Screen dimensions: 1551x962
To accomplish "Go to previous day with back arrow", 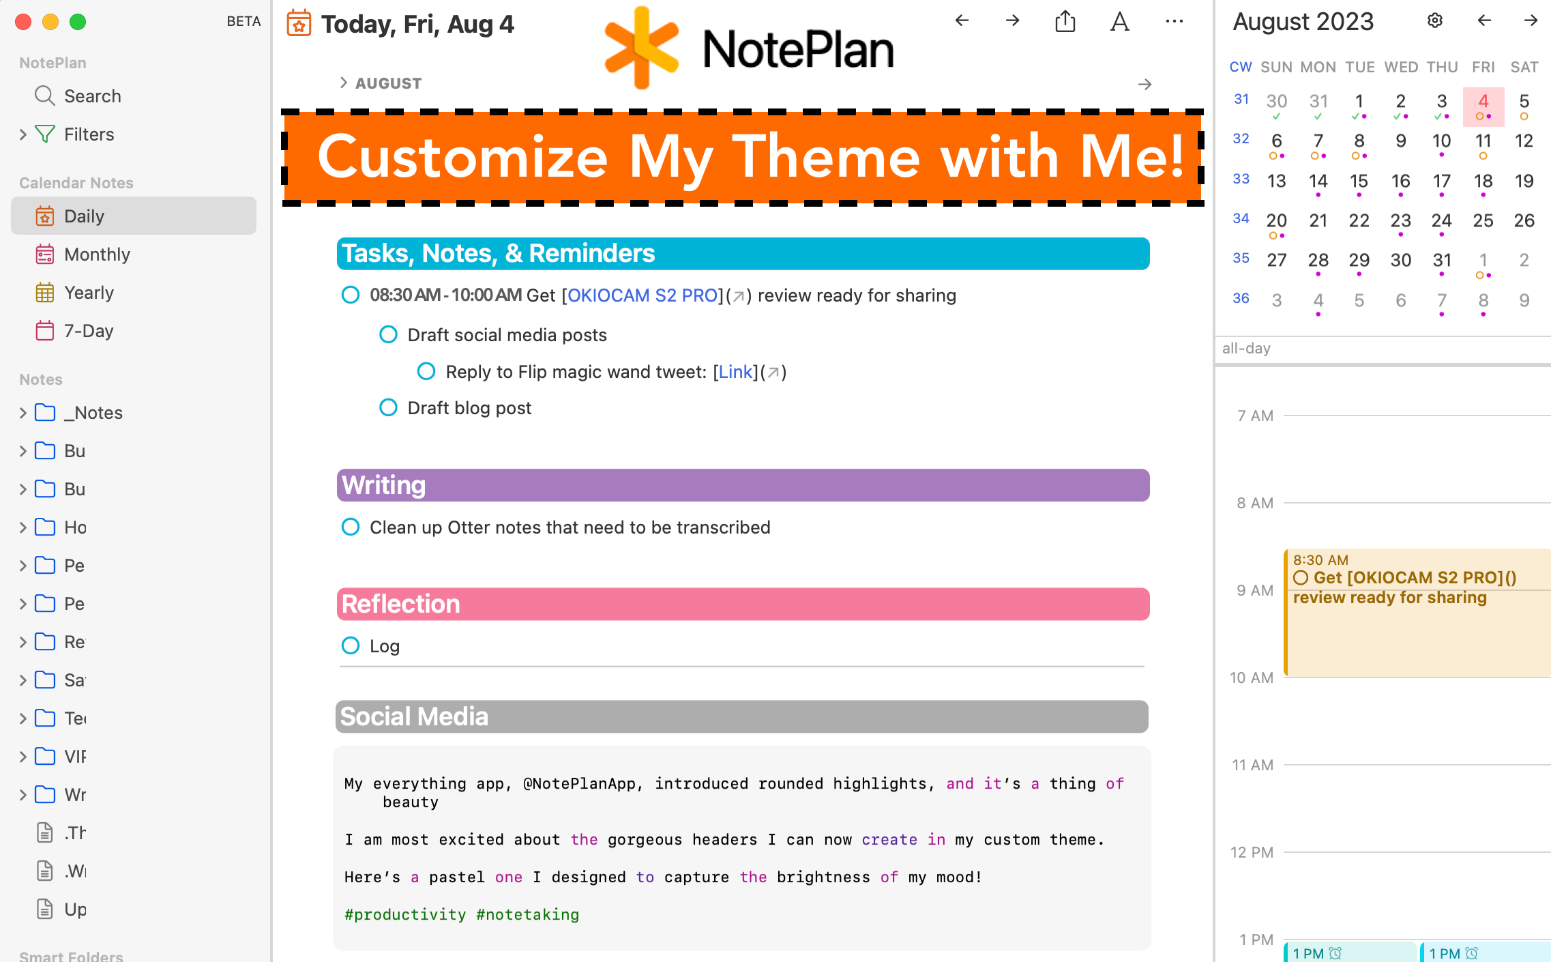I will coord(962,21).
